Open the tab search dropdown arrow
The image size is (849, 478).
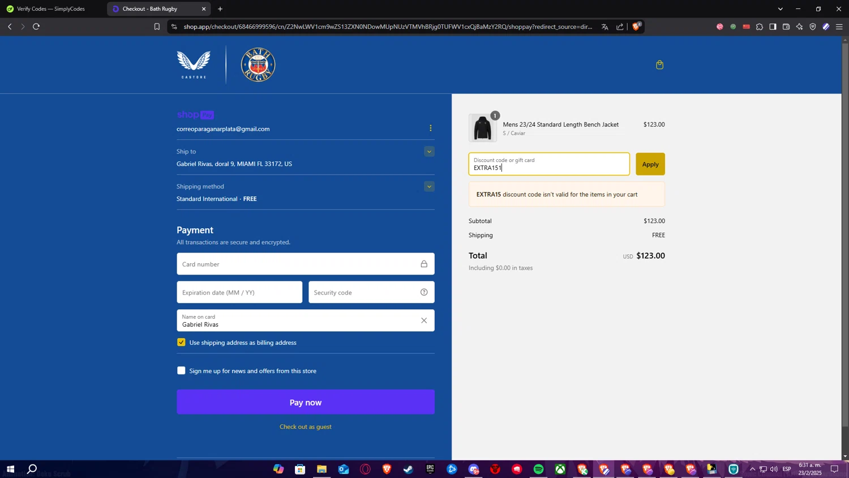pos(780,8)
